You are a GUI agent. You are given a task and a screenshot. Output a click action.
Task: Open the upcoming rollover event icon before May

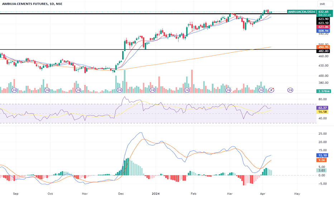click(290, 90)
